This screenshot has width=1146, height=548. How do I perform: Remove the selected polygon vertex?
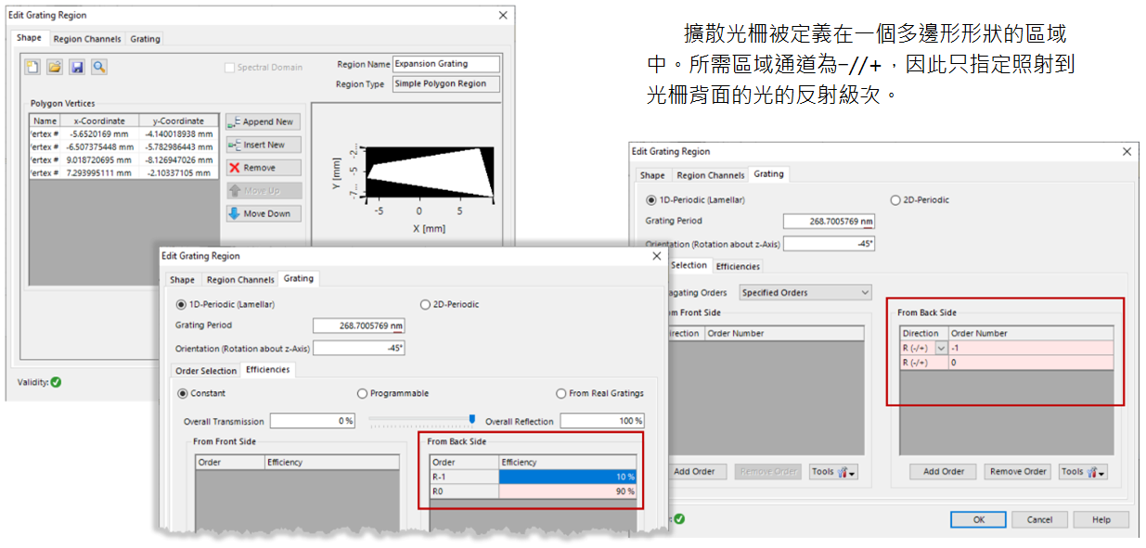click(x=264, y=168)
